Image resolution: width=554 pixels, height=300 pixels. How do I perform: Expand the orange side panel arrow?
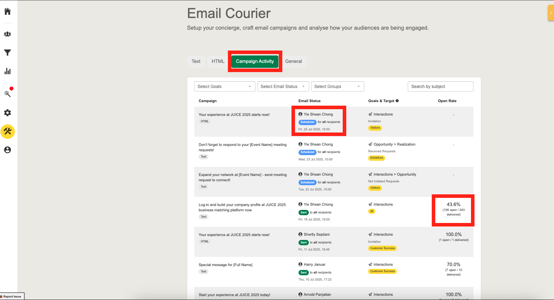click(551, 13)
